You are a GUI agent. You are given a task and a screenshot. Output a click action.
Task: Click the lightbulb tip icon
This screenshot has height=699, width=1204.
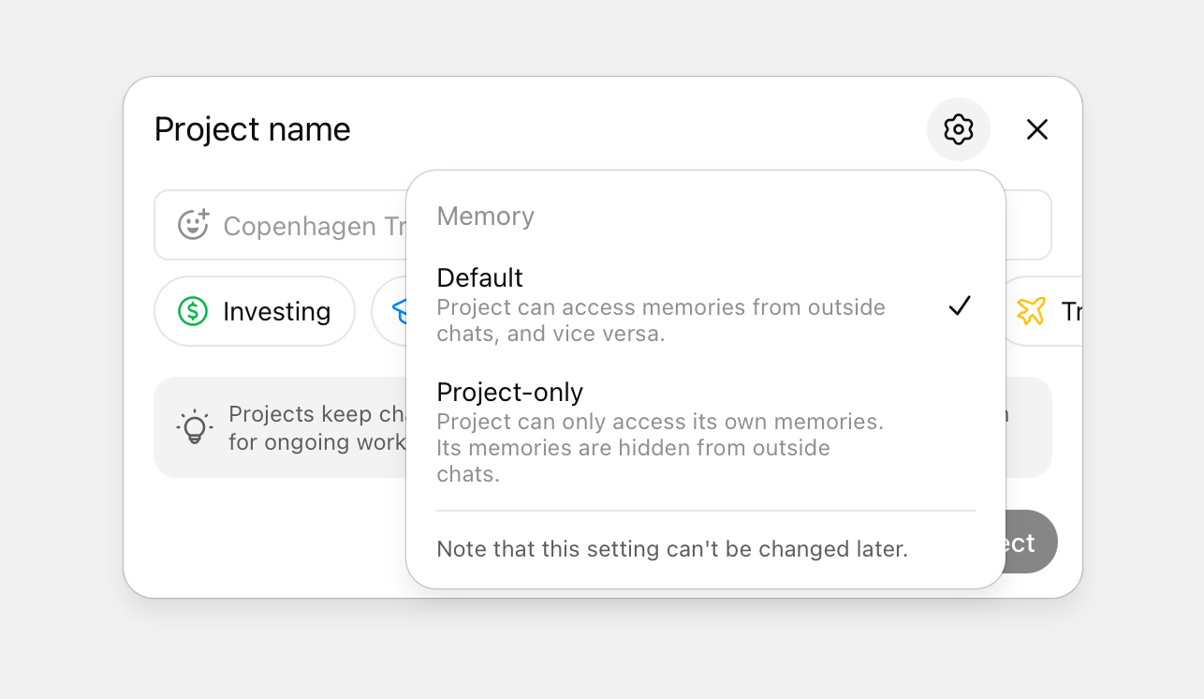pyautogui.click(x=194, y=426)
